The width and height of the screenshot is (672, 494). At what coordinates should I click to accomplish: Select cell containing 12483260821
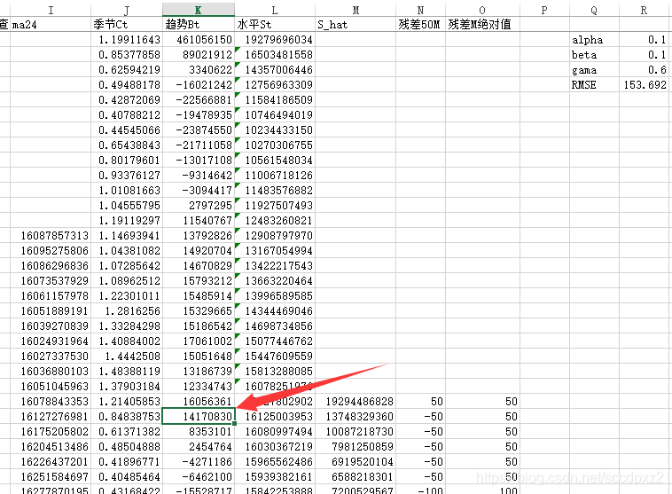pos(275,220)
